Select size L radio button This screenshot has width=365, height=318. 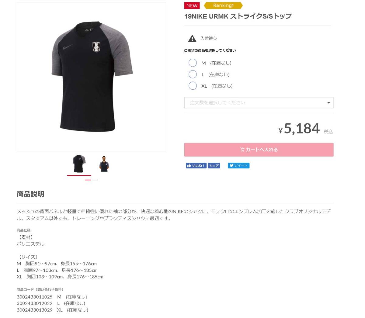[x=193, y=74]
